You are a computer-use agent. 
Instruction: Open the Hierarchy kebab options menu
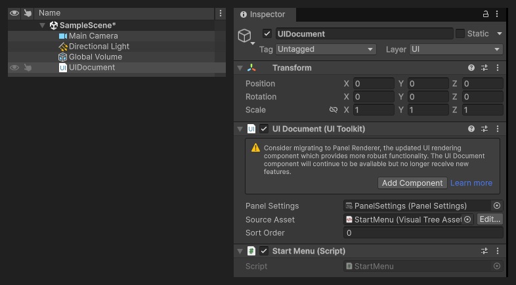pyautogui.click(x=220, y=13)
